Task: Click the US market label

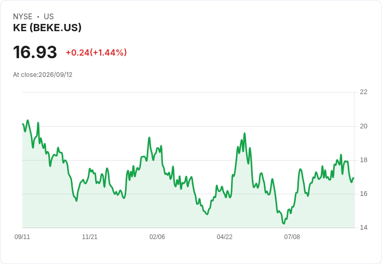Action: pyautogui.click(x=49, y=17)
